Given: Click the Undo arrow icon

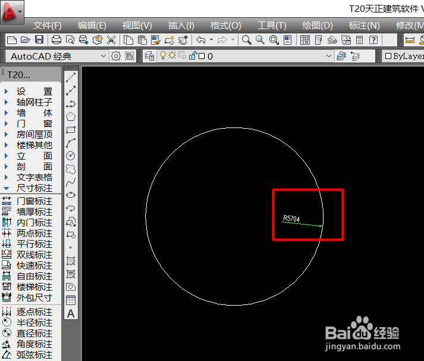Looking at the screenshot, I should (x=200, y=40).
